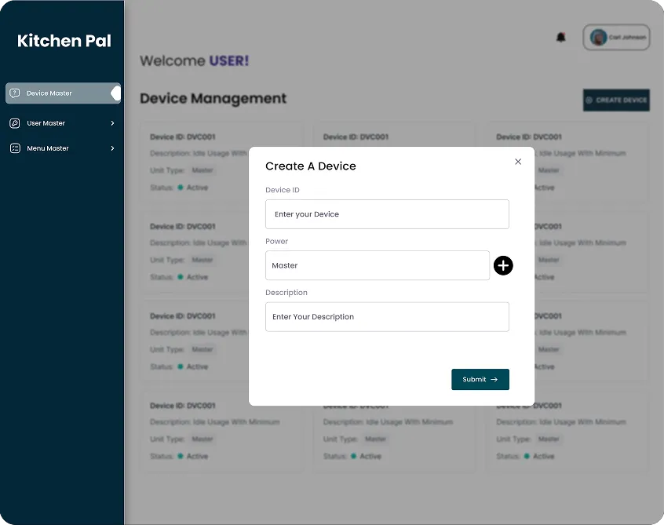Open User Master menu item
Image resolution: width=664 pixels, height=525 pixels.
point(46,123)
